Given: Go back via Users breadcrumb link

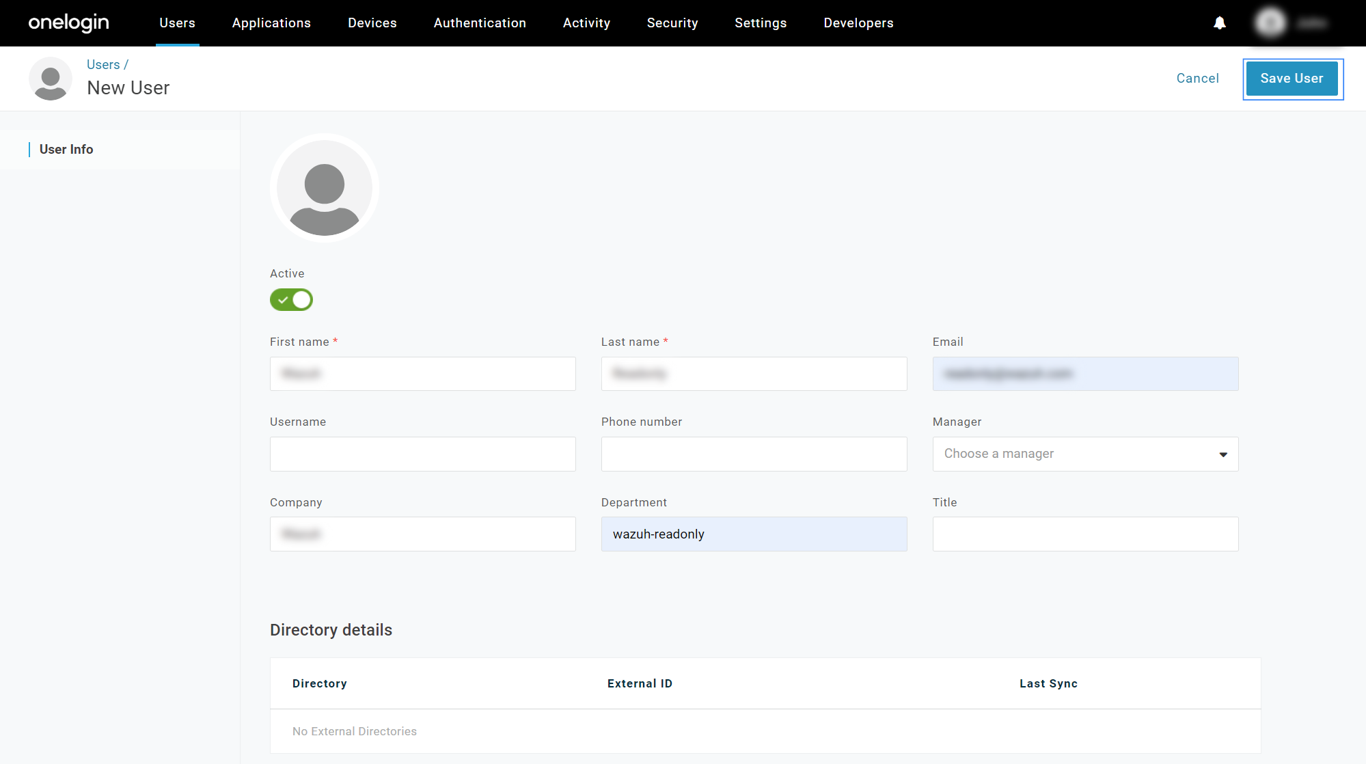Looking at the screenshot, I should [x=103, y=64].
